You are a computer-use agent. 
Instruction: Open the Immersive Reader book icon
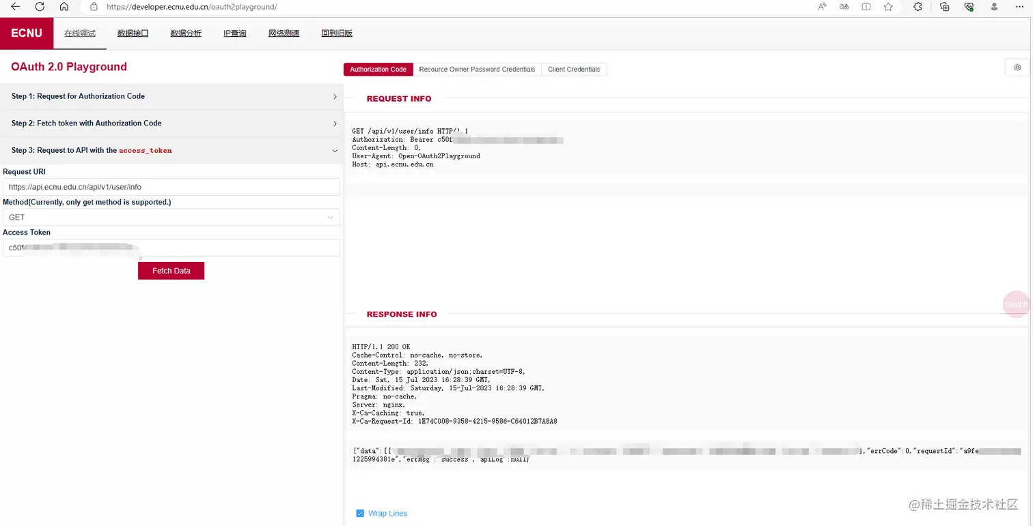[866, 7]
